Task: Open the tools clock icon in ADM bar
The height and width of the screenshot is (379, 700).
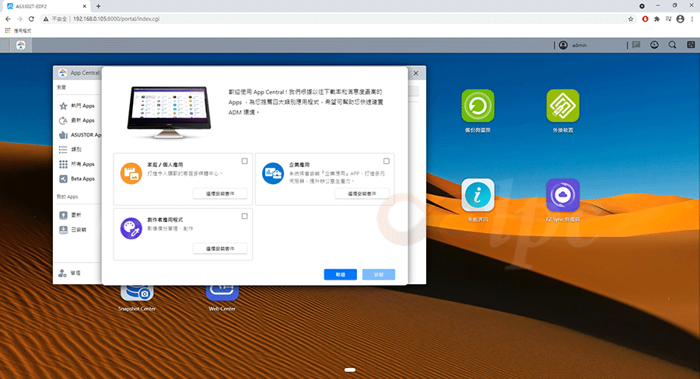Action: click(654, 44)
